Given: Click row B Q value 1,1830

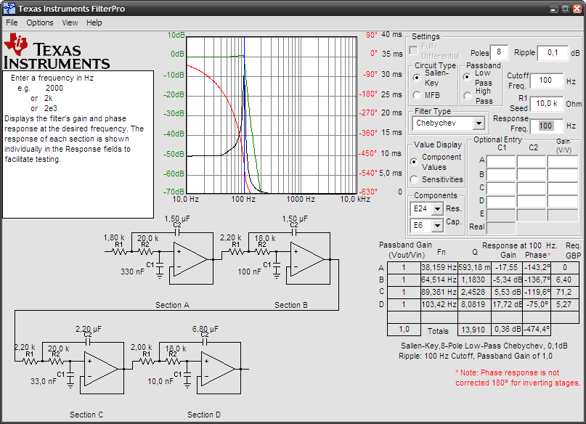Looking at the screenshot, I should (474, 280).
